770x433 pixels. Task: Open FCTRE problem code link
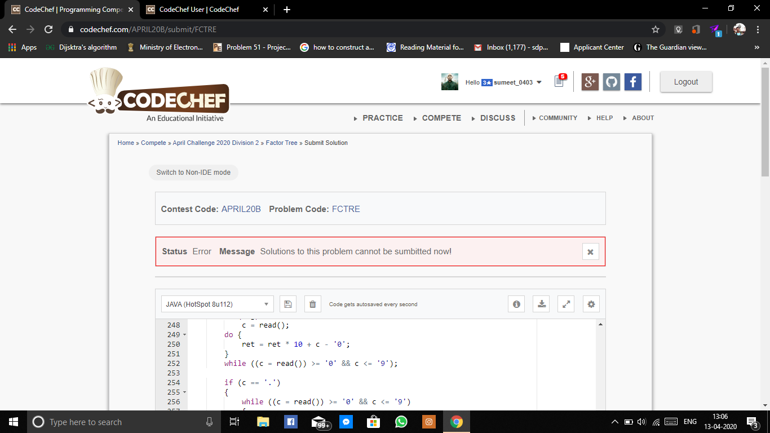coord(346,209)
